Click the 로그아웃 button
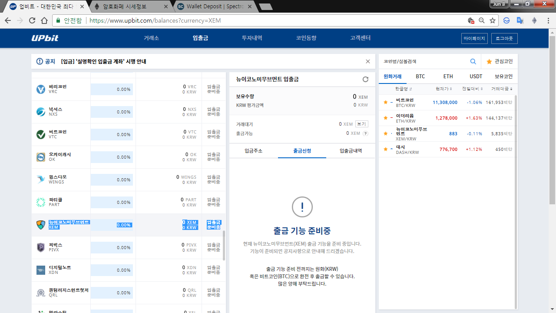 [504, 38]
